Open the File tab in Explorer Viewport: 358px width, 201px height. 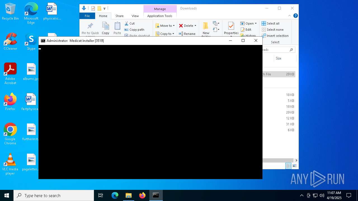pyautogui.click(x=87, y=16)
